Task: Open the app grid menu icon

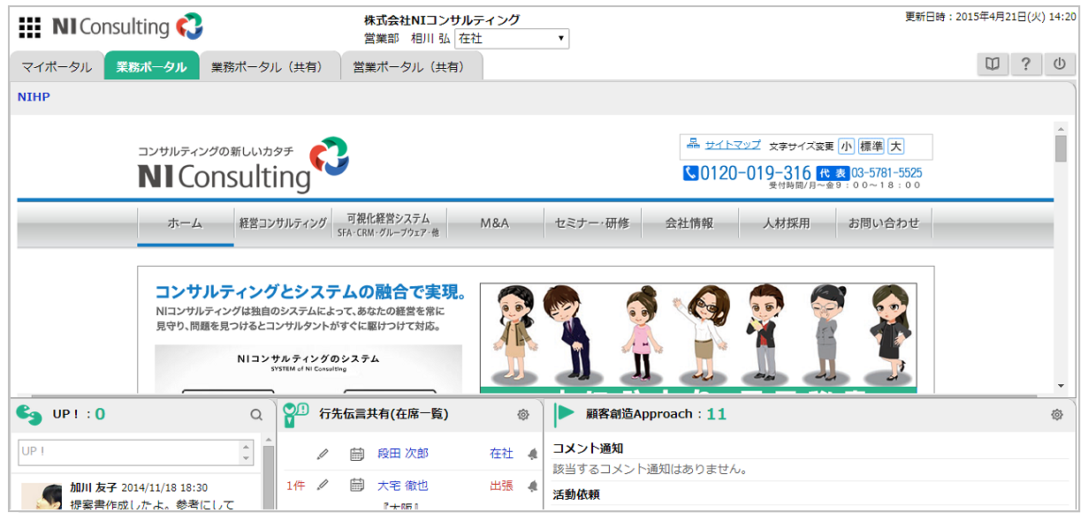Action: pyautogui.click(x=29, y=27)
